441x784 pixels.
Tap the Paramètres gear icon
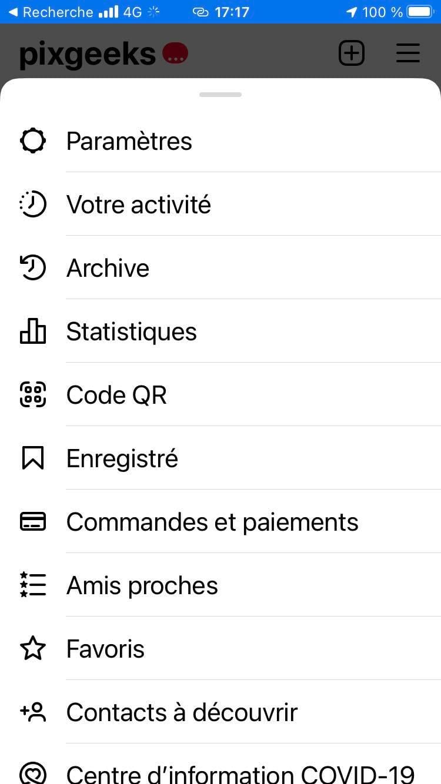point(33,141)
